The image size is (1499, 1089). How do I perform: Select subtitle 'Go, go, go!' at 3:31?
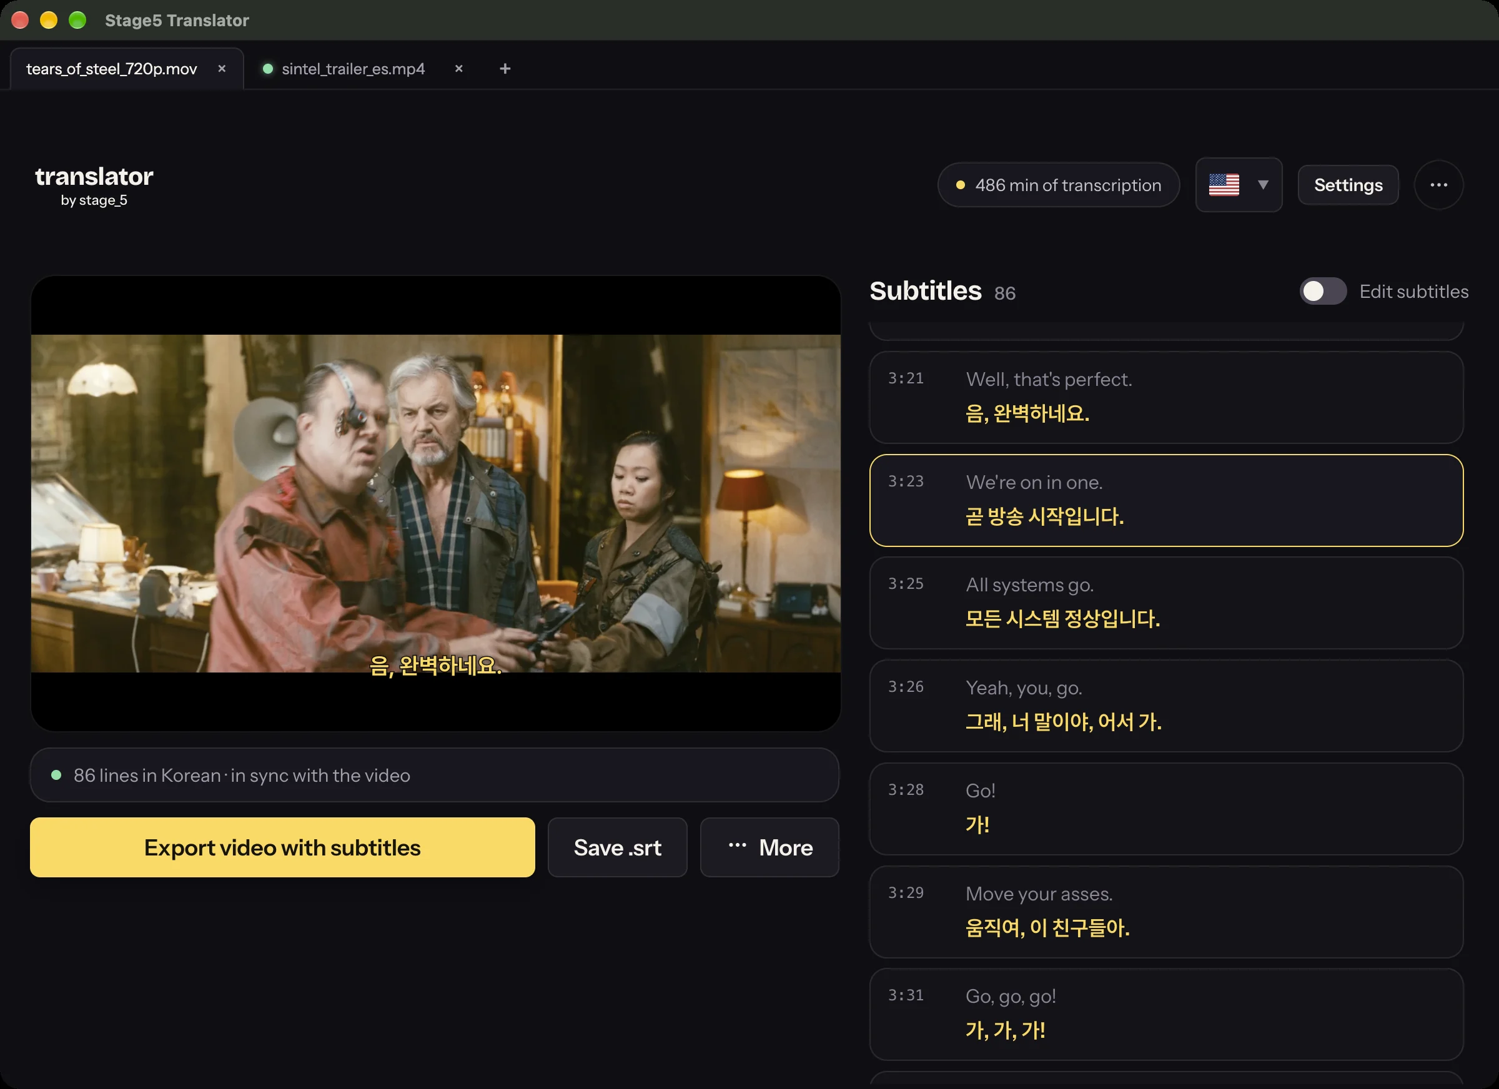pos(1166,1014)
